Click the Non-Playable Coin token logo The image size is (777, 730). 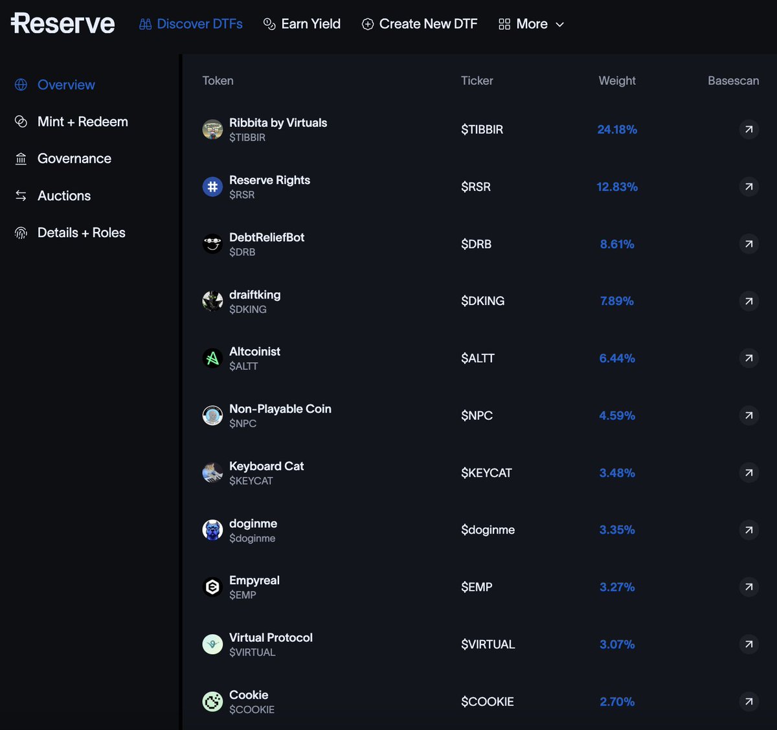click(212, 415)
